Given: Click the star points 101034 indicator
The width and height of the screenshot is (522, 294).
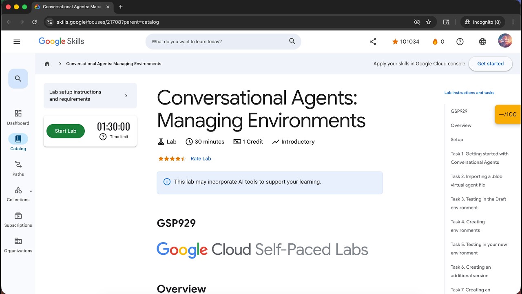Looking at the screenshot, I should click(405, 42).
